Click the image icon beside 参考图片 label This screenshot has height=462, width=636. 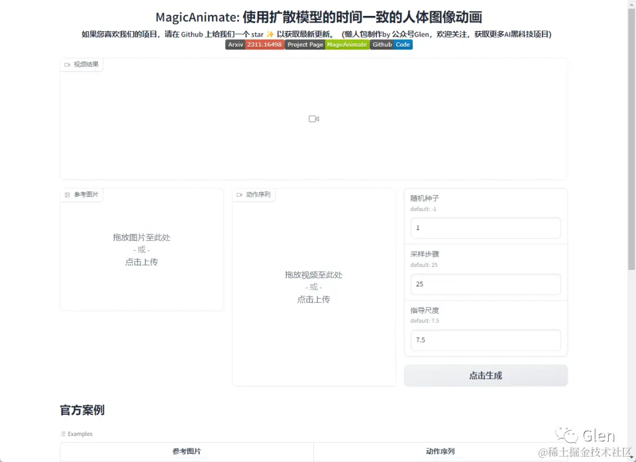[67, 194]
